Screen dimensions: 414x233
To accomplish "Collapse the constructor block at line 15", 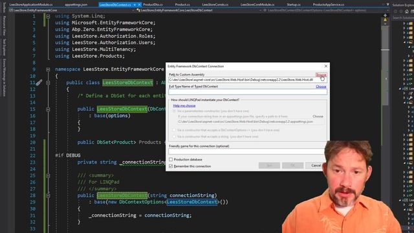I will (48, 109).
